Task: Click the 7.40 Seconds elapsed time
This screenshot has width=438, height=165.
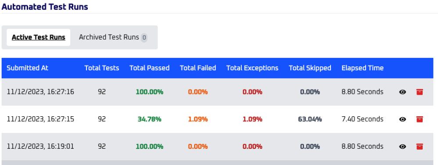Action: coord(363,119)
